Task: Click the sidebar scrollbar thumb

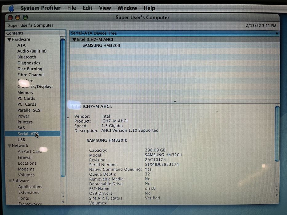Action: (63, 107)
